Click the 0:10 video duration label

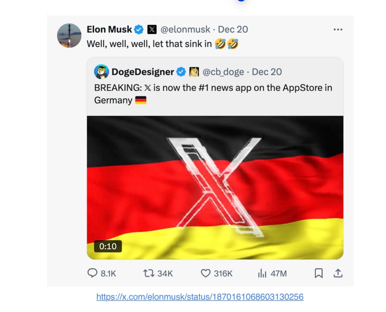pos(108,246)
